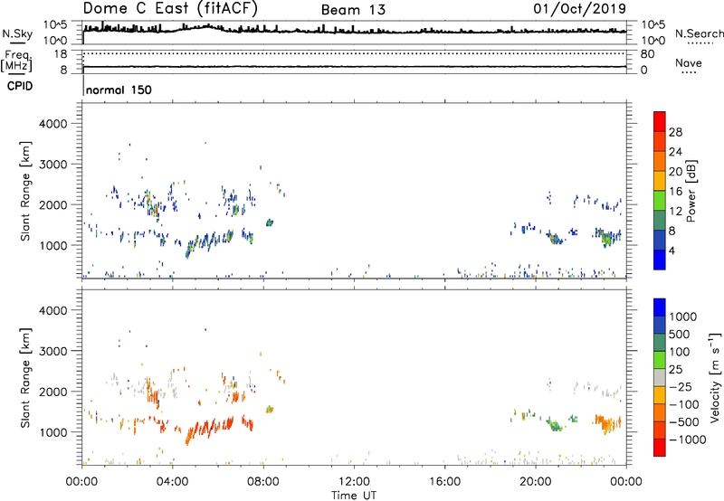Click the '4' label on power colorbar

pyautogui.click(x=672, y=250)
